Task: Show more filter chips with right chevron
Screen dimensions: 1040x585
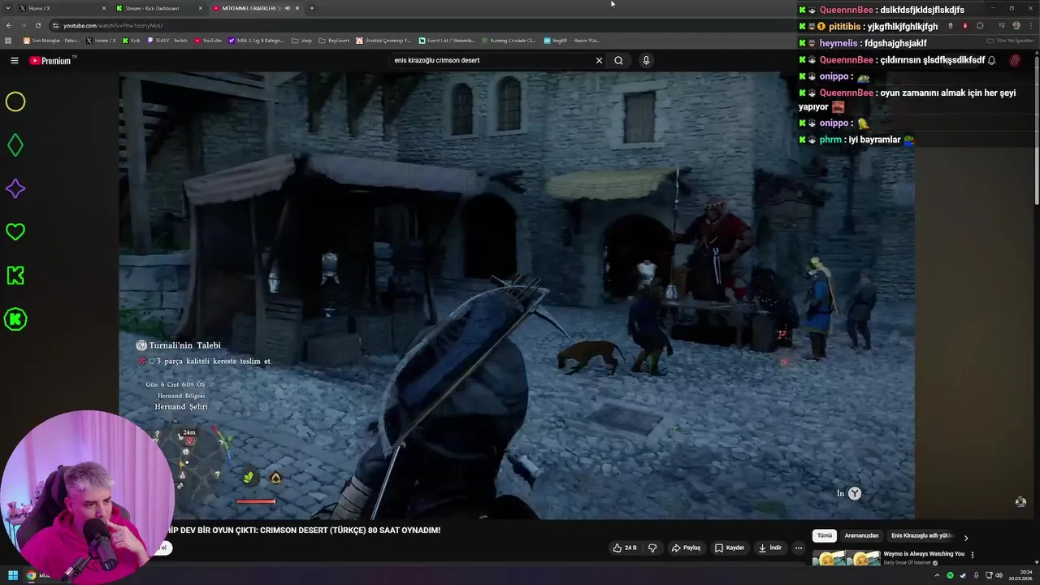Action: pyautogui.click(x=965, y=537)
